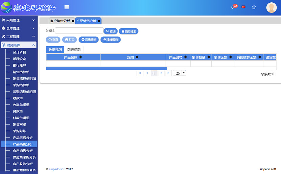
Task: Open 供应商采购分析 in sidebar
Action: pyautogui.click(x=24, y=157)
